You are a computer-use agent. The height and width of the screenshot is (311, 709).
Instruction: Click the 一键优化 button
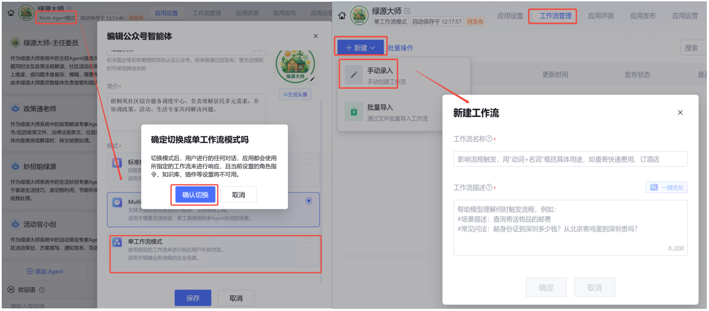pos(667,187)
